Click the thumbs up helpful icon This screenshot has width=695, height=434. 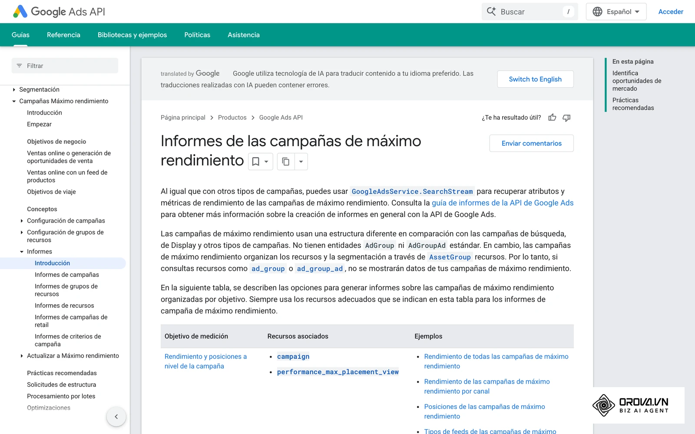(552, 118)
